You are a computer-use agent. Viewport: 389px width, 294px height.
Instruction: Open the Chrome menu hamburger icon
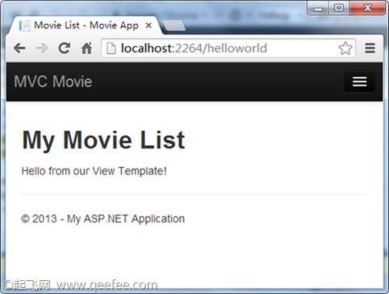click(x=370, y=48)
